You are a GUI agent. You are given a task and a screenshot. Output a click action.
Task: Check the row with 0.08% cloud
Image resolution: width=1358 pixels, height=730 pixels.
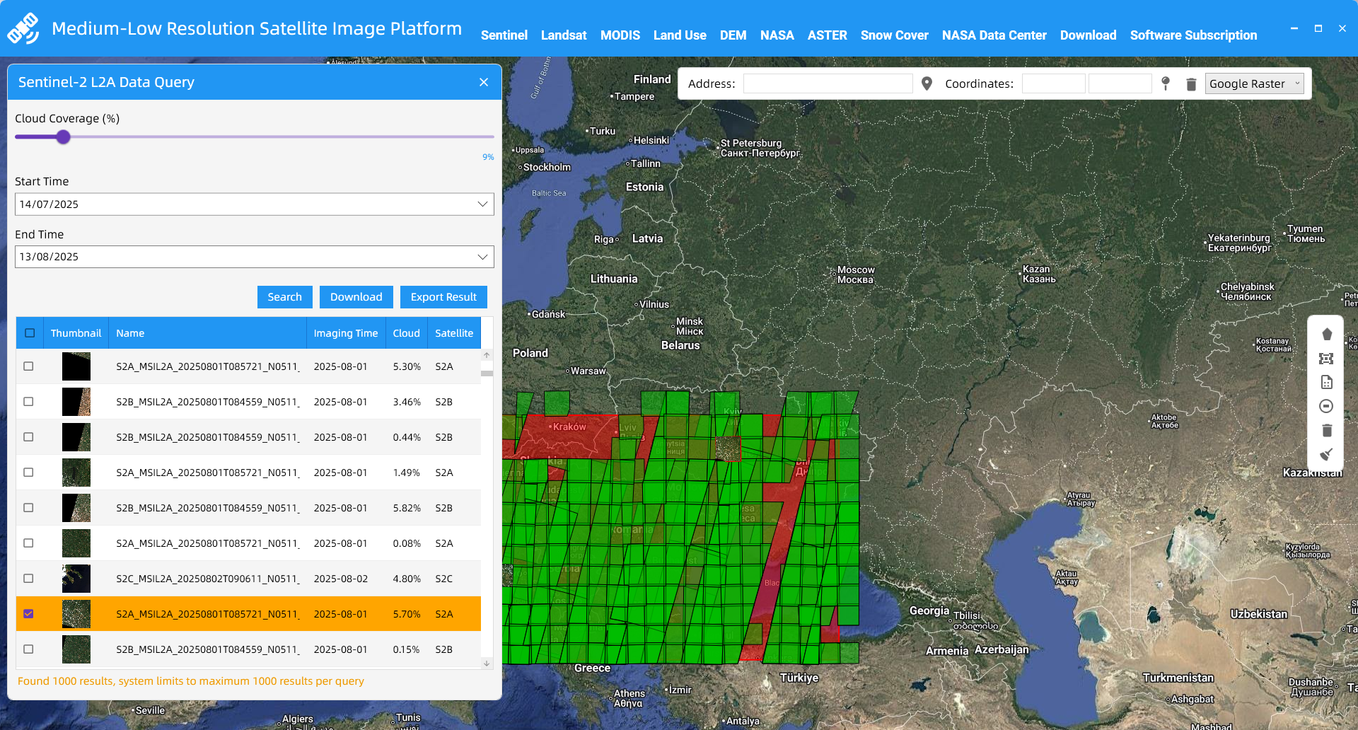28,543
